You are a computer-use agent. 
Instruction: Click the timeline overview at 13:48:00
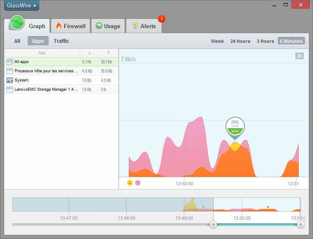[x=126, y=205]
